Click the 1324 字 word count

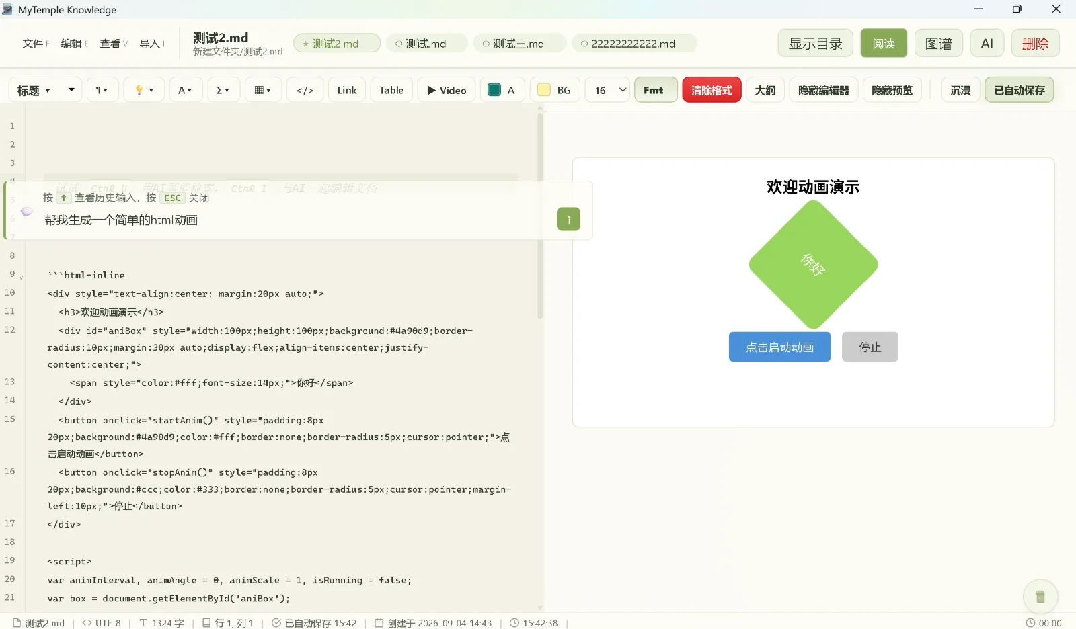click(x=161, y=623)
